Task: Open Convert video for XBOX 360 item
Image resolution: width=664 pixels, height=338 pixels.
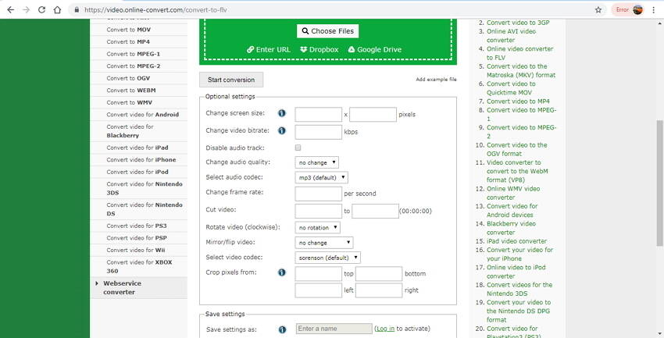Action: pyautogui.click(x=139, y=266)
